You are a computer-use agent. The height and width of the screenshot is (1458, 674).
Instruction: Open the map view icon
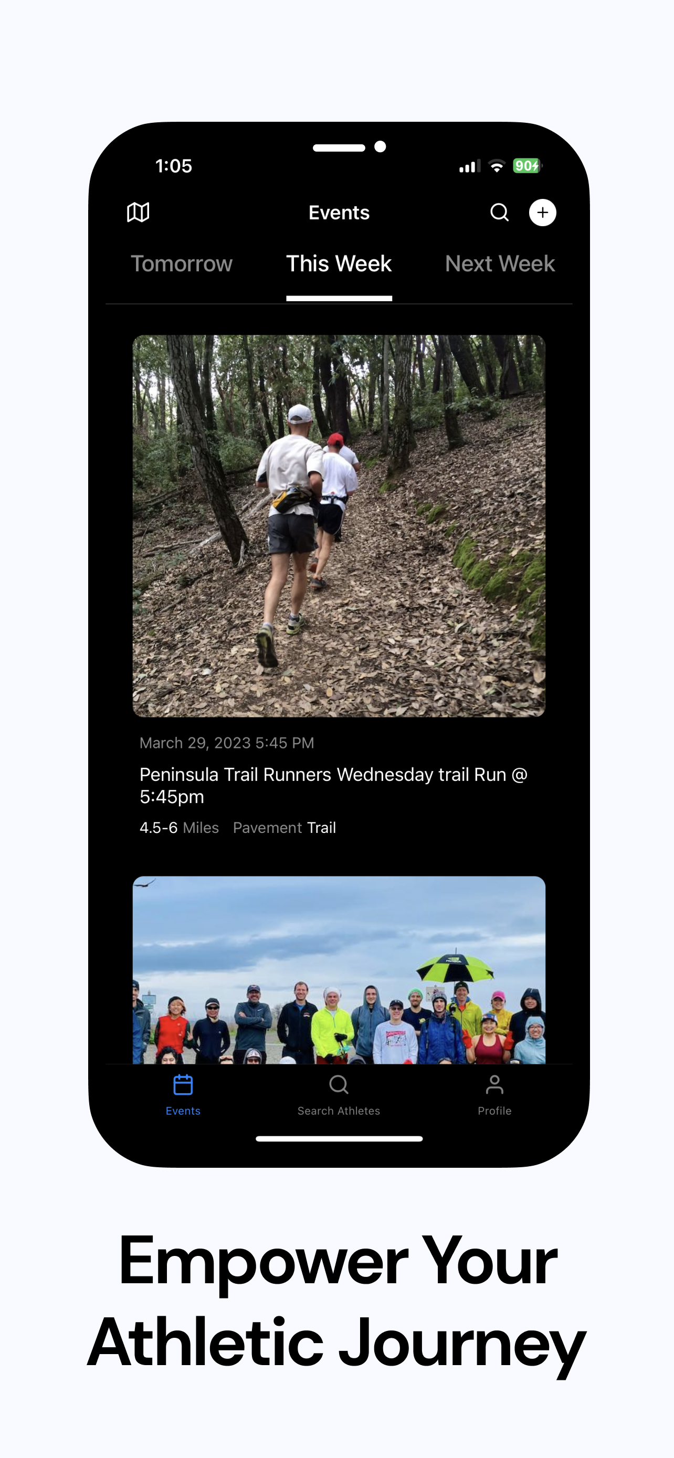138,212
